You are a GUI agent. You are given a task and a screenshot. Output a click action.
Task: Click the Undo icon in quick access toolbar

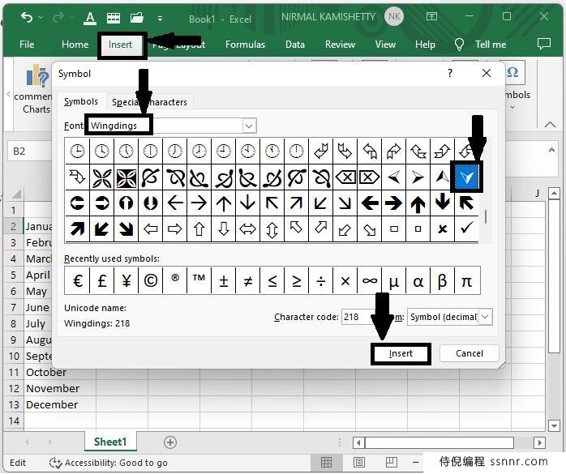point(27,17)
